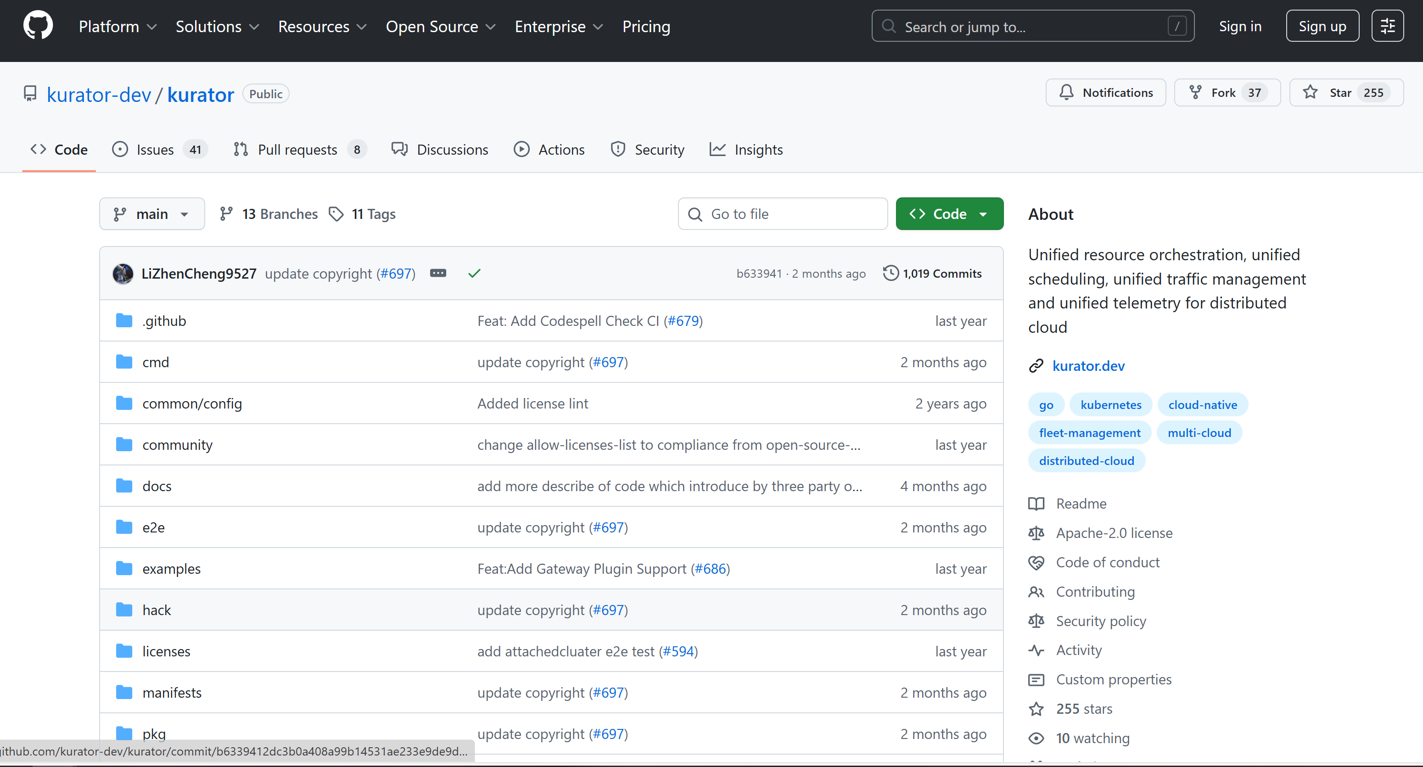1423x767 pixels.
Task: Open the accessibility settings icon beside Sign up
Action: [x=1387, y=26]
